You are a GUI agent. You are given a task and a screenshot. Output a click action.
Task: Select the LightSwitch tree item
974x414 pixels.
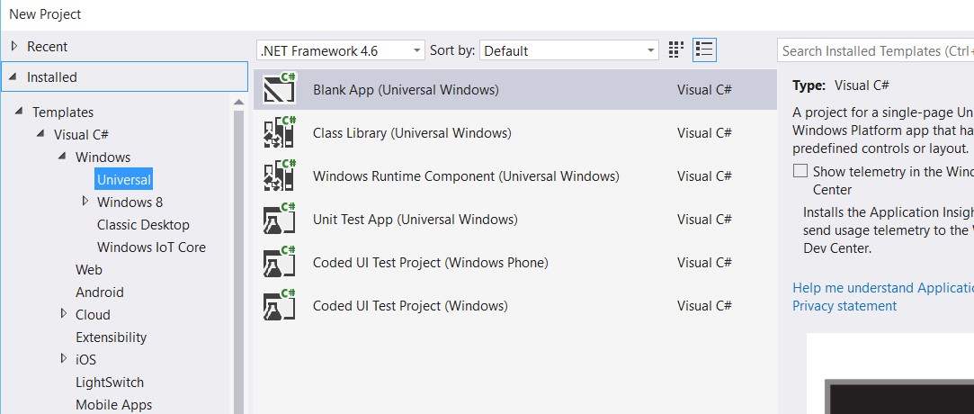click(110, 382)
